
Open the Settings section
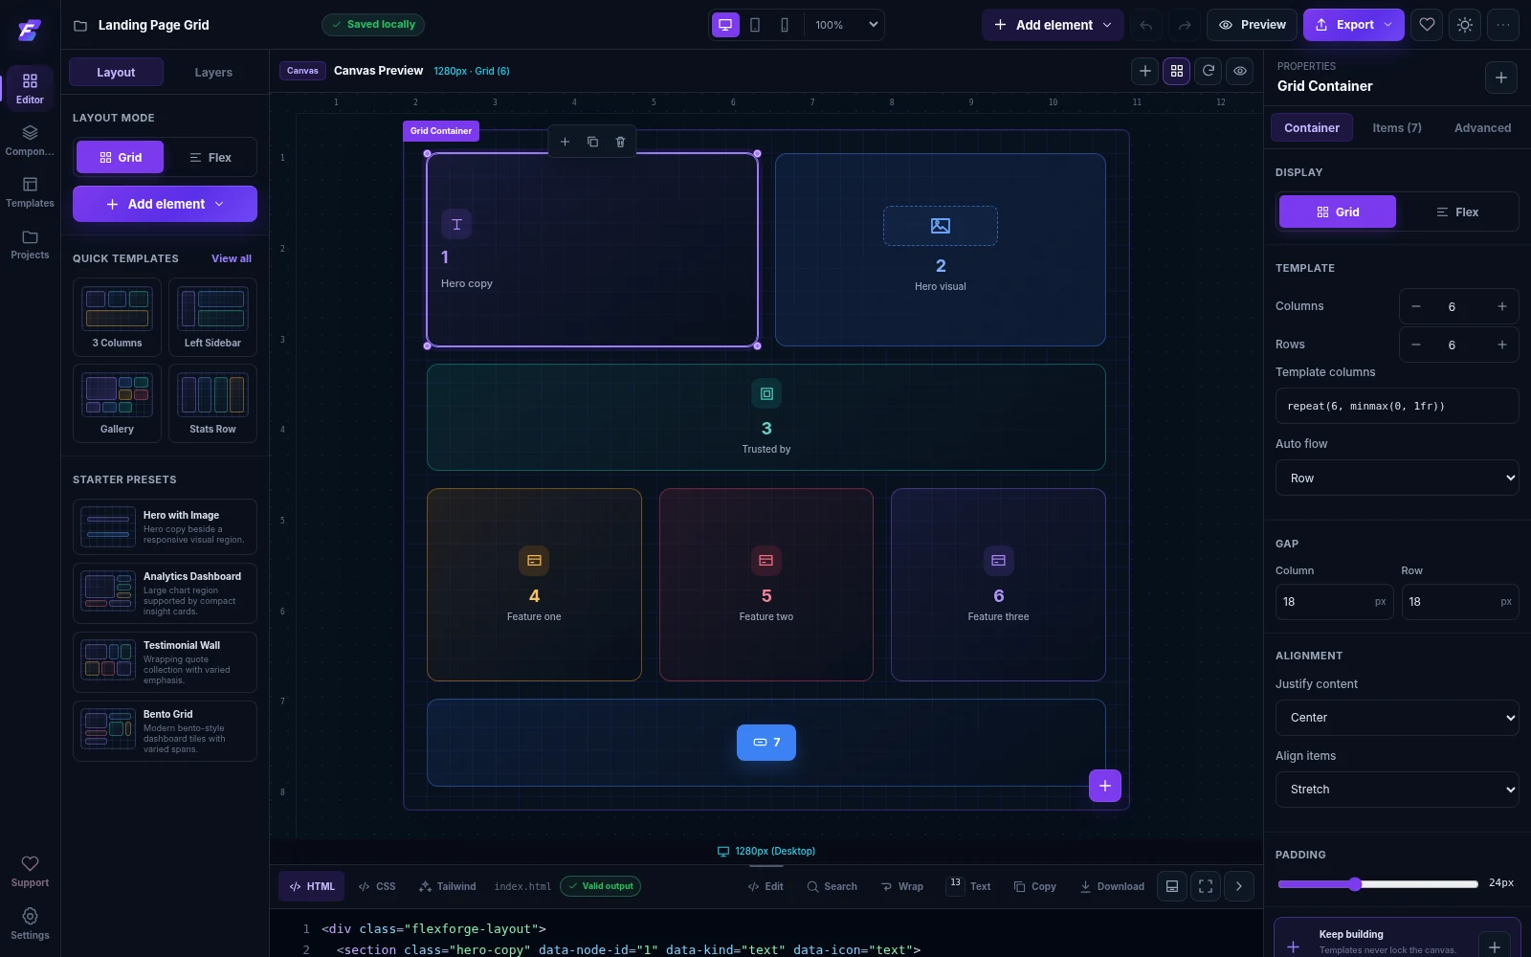tap(30, 924)
